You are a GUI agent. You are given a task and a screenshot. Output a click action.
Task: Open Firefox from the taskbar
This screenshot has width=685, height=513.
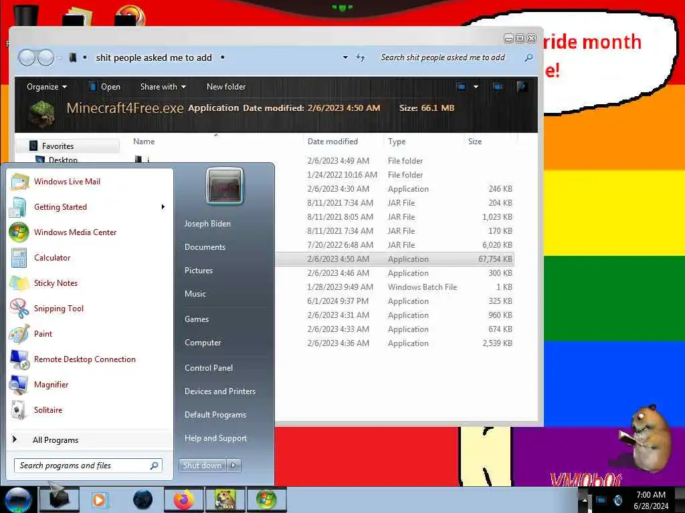coord(184,500)
